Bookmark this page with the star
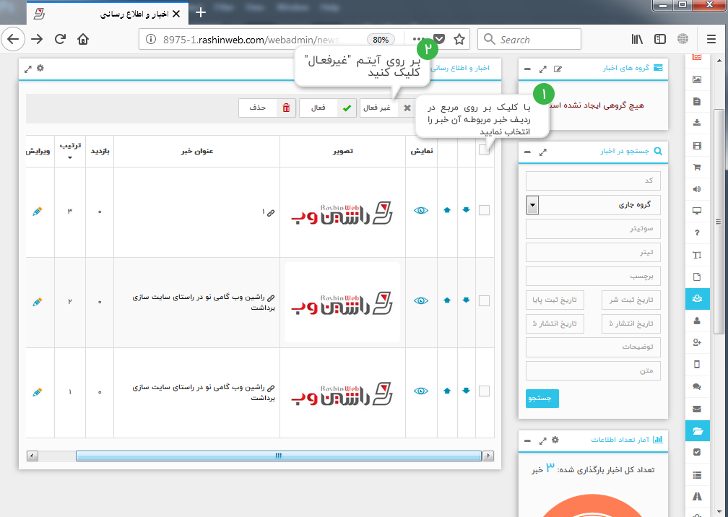 459,40
